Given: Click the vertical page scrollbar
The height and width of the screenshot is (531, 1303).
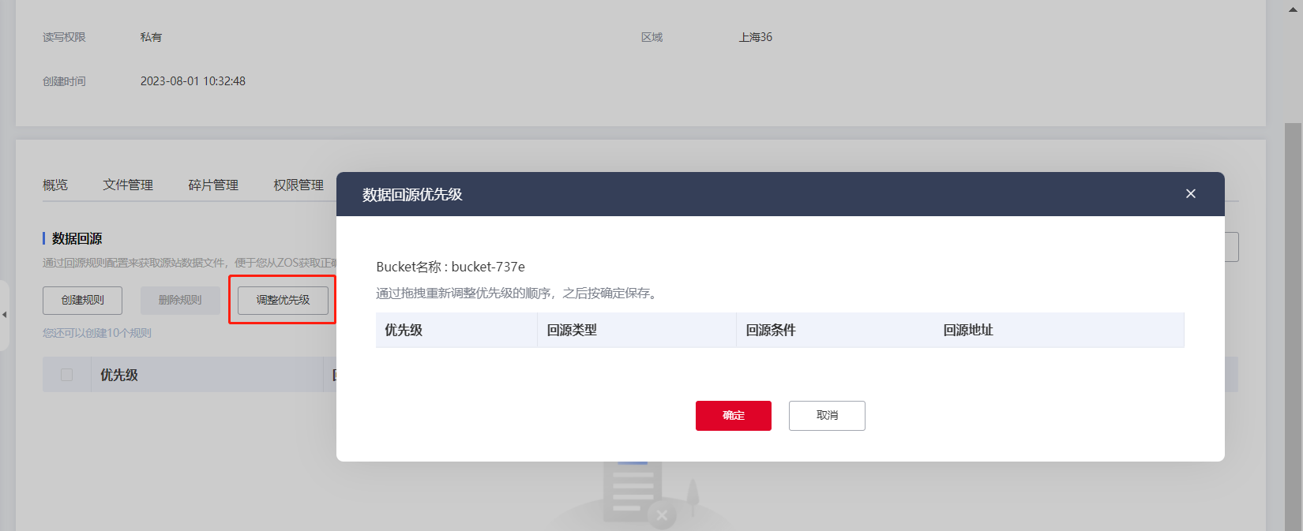Looking at the screenshot, I should (x=1293, y=327).
